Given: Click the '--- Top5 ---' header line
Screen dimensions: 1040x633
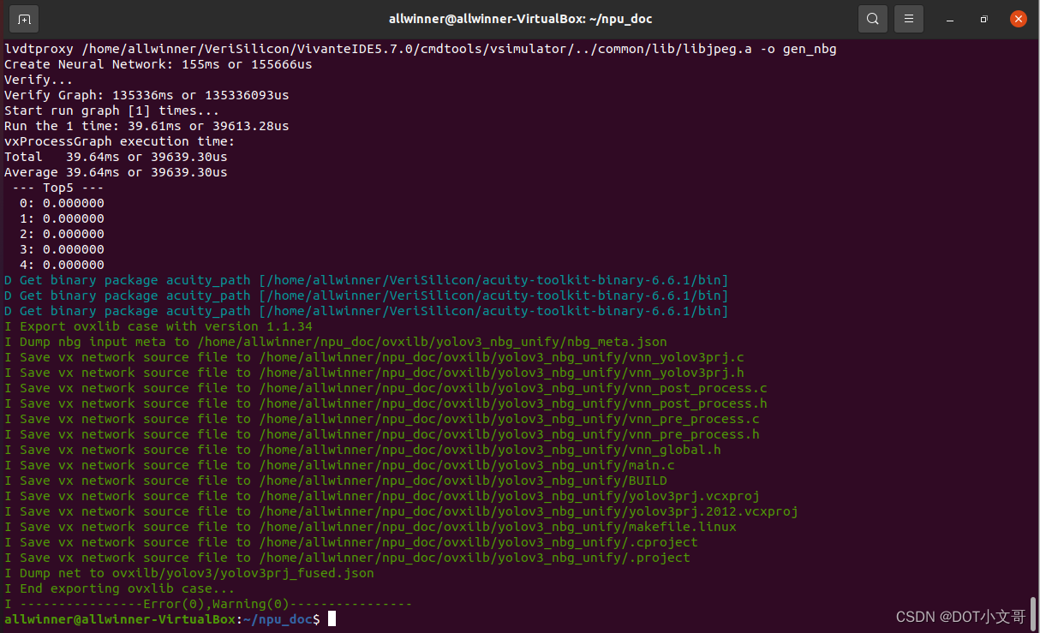Looking at the screenshot, I should 57,188.
